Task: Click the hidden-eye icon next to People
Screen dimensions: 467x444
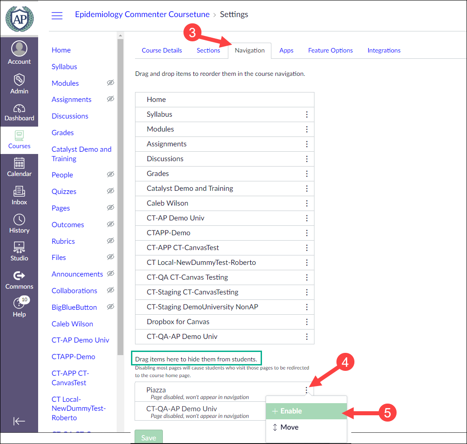Action: pos(110,174)
